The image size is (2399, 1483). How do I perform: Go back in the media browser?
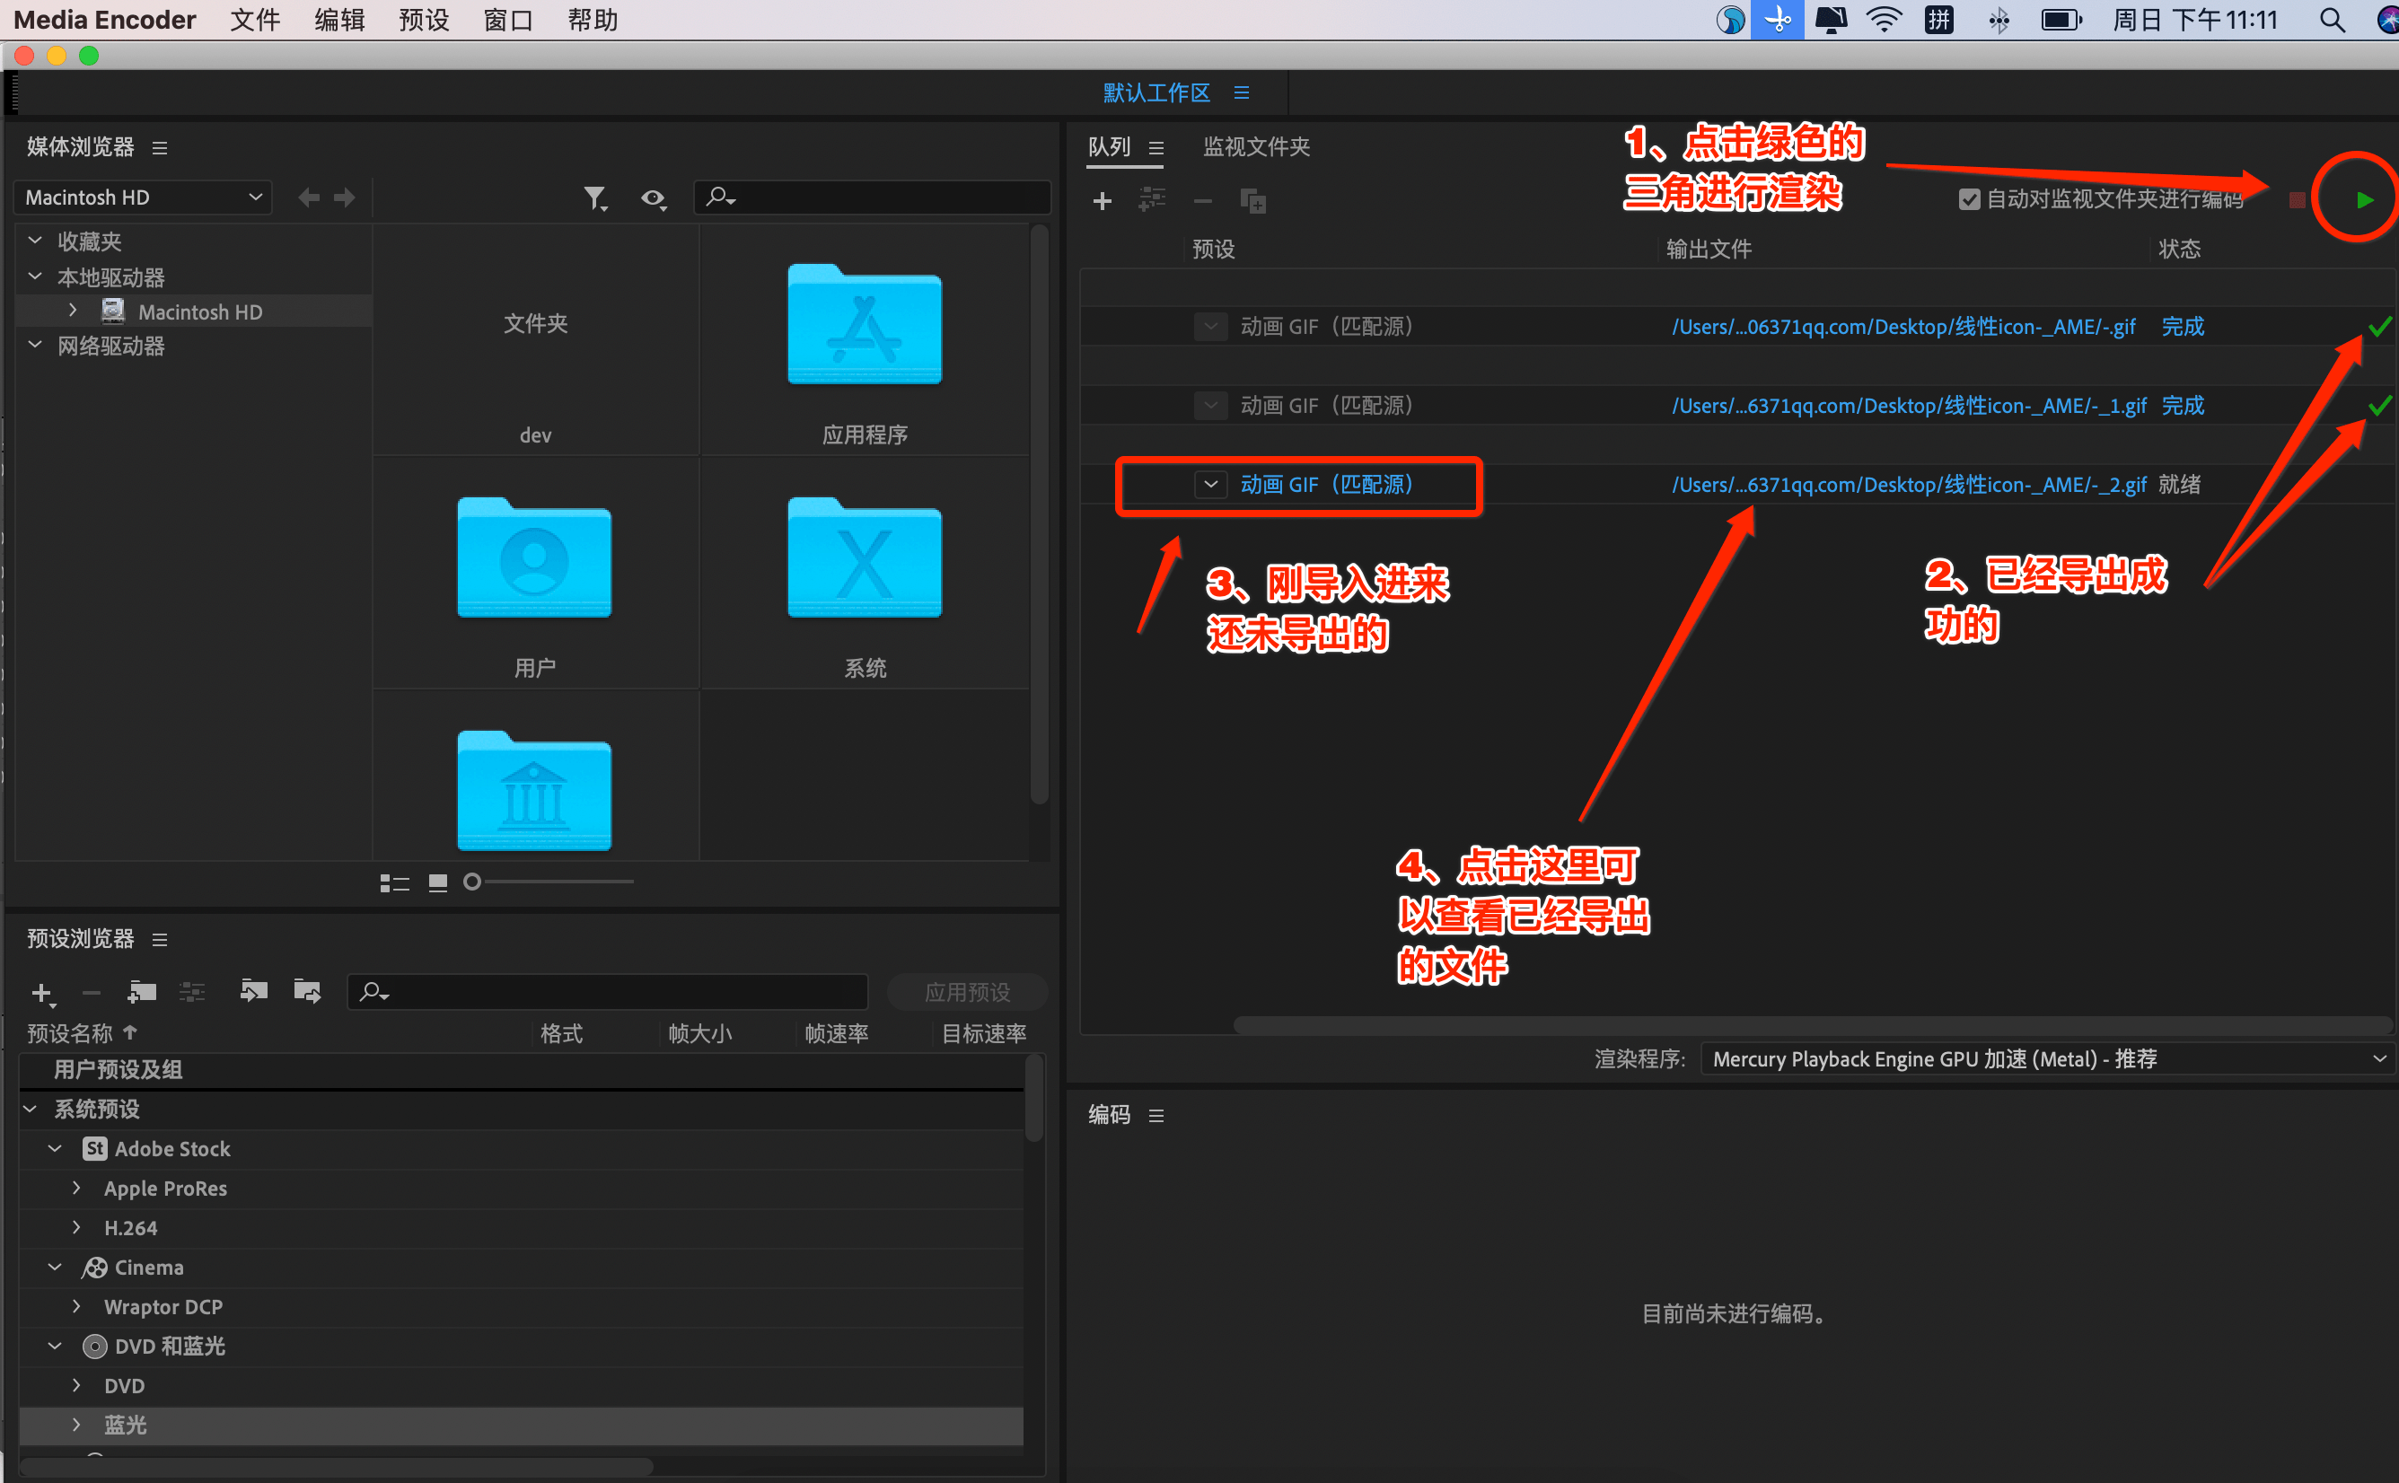[x=309, y=198]
